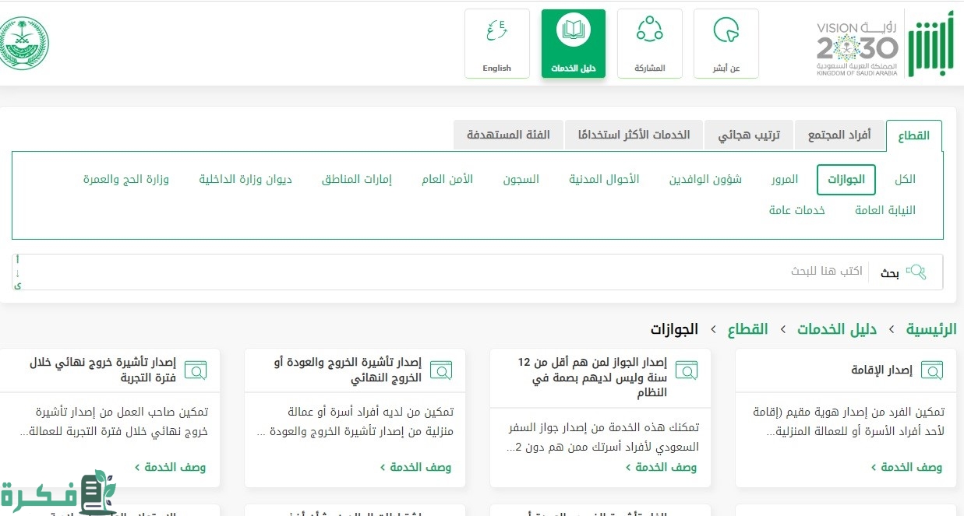964x516 pixels.
Task: Click the عن أبشر cursor icon
Action: (726, 31)
